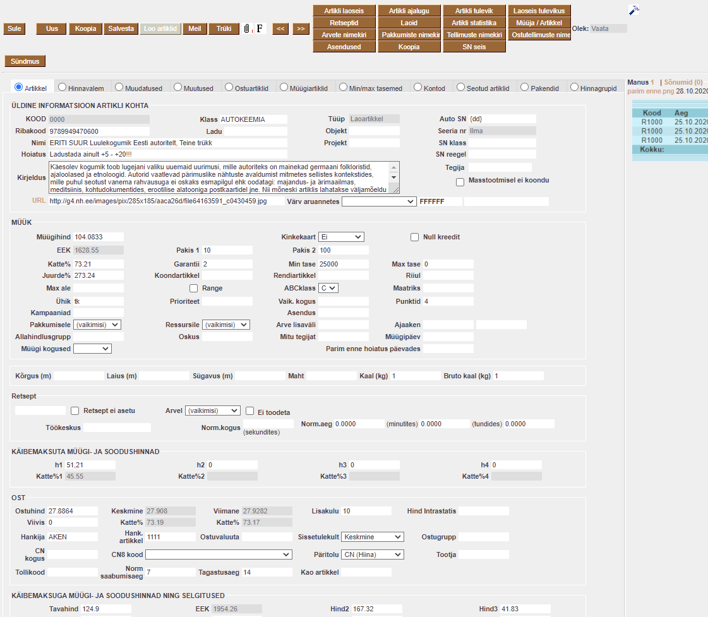The width and height of the screenshot is (708, 617).
Task: Open the Sõnumid (0) tab
Action: click(x=683, y=82)
